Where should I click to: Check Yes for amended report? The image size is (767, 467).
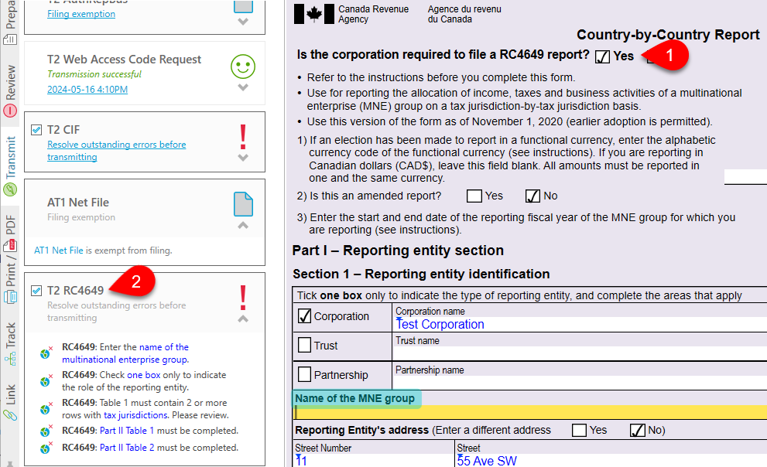click(474, 196)
